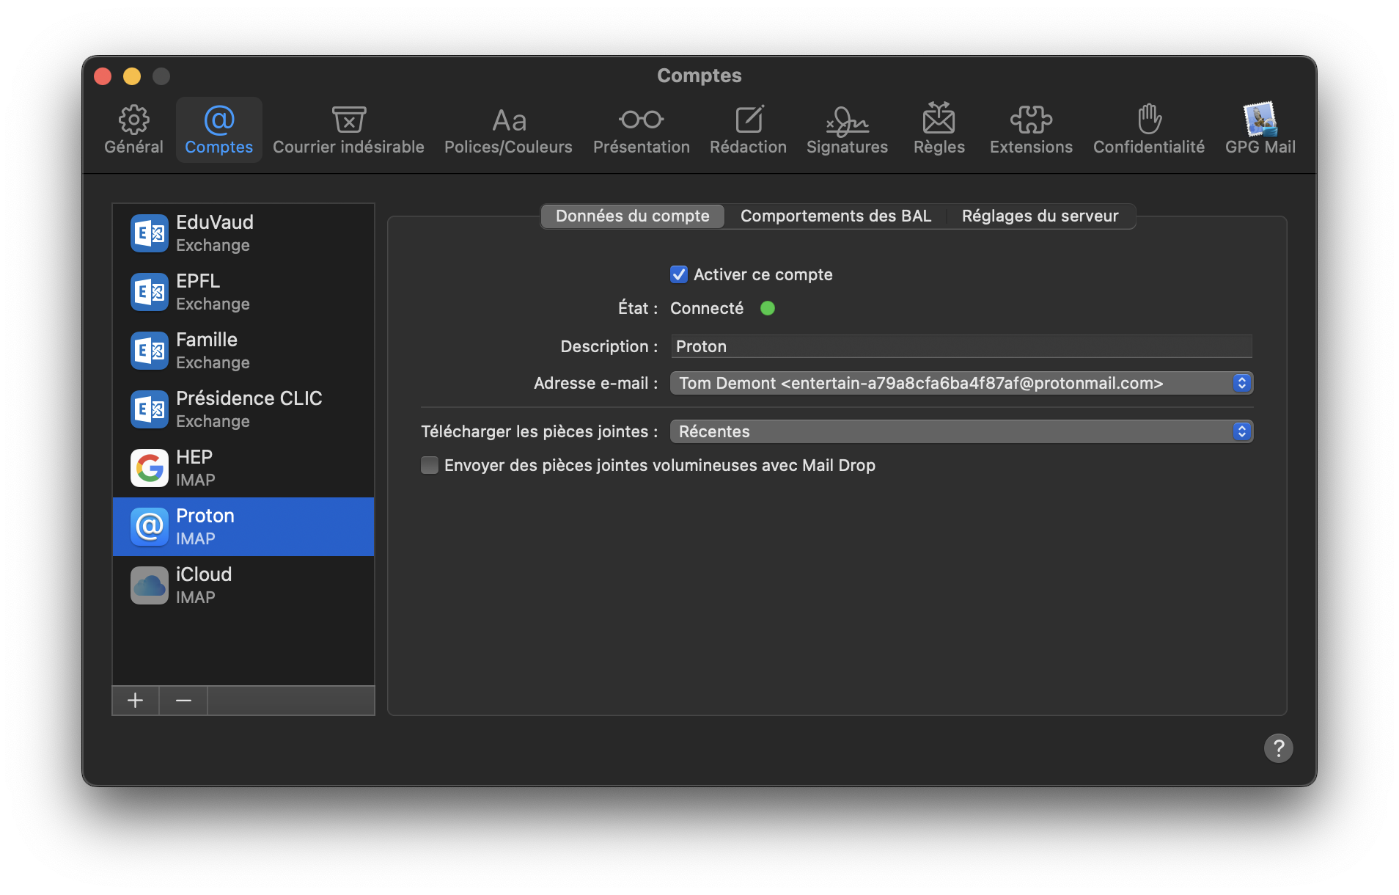This screenshot has width=1399, height=895.
Task: Enable sending large attachments with Mail Drop
Action: click(x=430, y=465)
